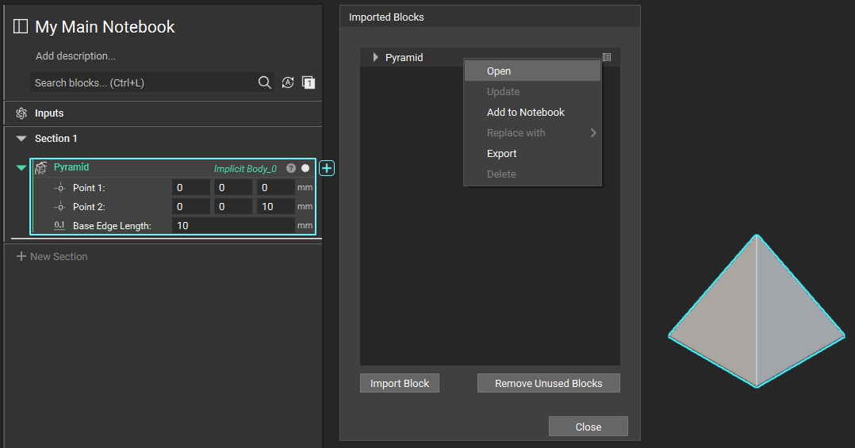Click the Add description field
The image size is (855, 448).
(x=76, y=56)
